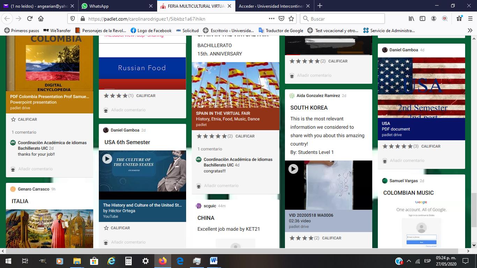Open the Spain flags thumbnail
Image resolution: width=477 pixels, height=268 pixels.
click(x=235, y=85)
